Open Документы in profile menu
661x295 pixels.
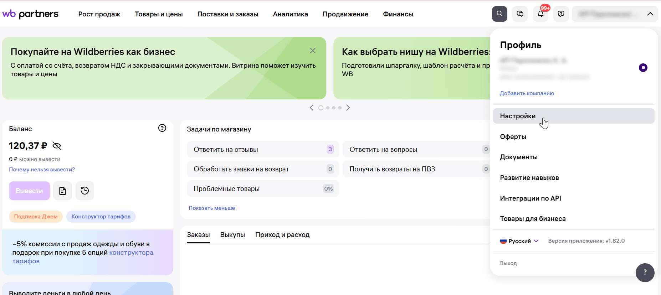point(574,157)
